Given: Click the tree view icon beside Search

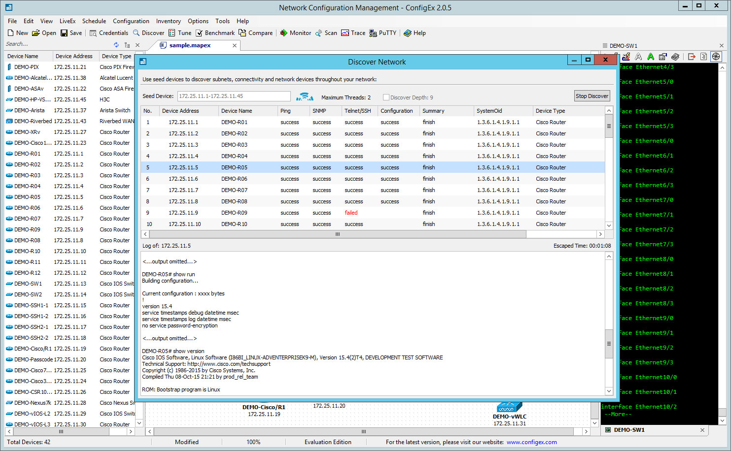Looking at the screenshot, I should click(127, 45).
